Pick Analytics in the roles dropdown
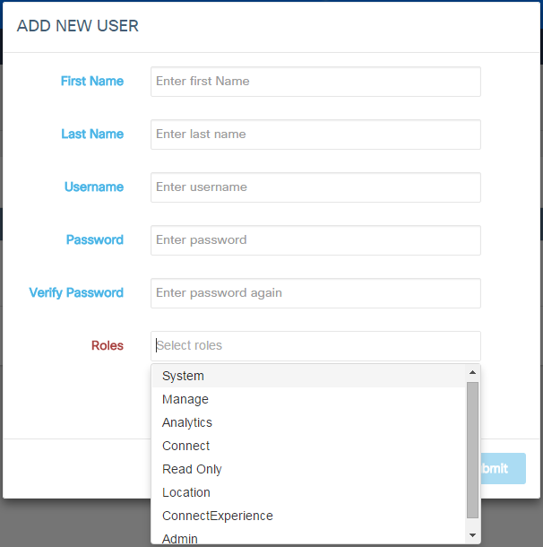 [187, 422]
